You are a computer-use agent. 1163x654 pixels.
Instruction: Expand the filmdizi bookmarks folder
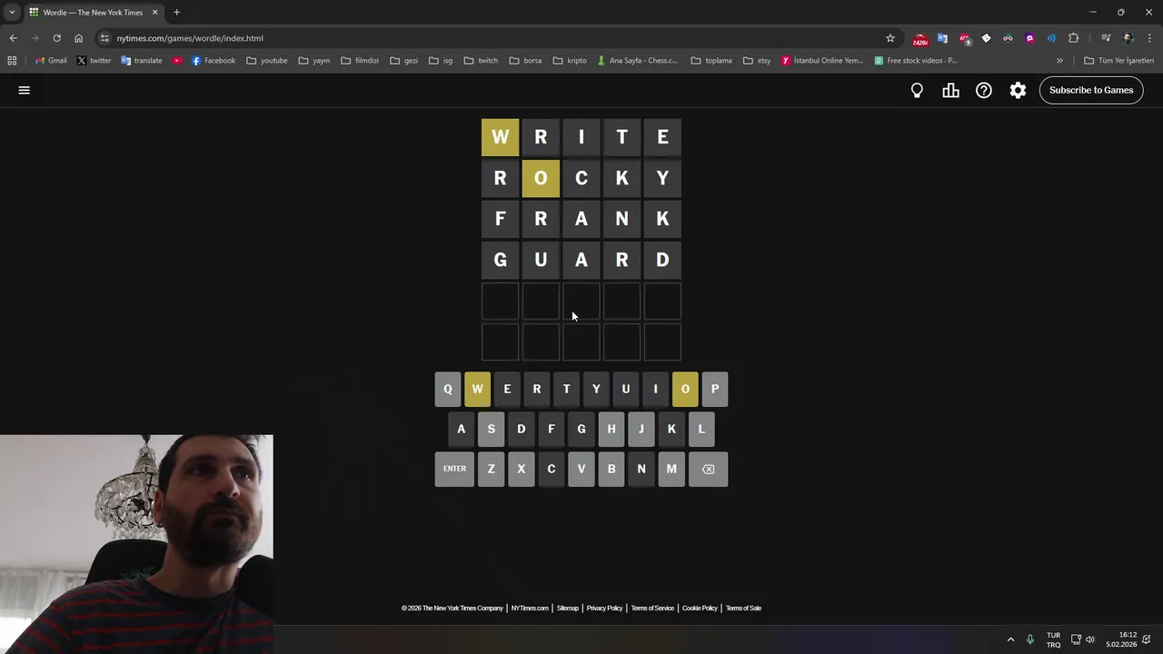click(360, 61)
